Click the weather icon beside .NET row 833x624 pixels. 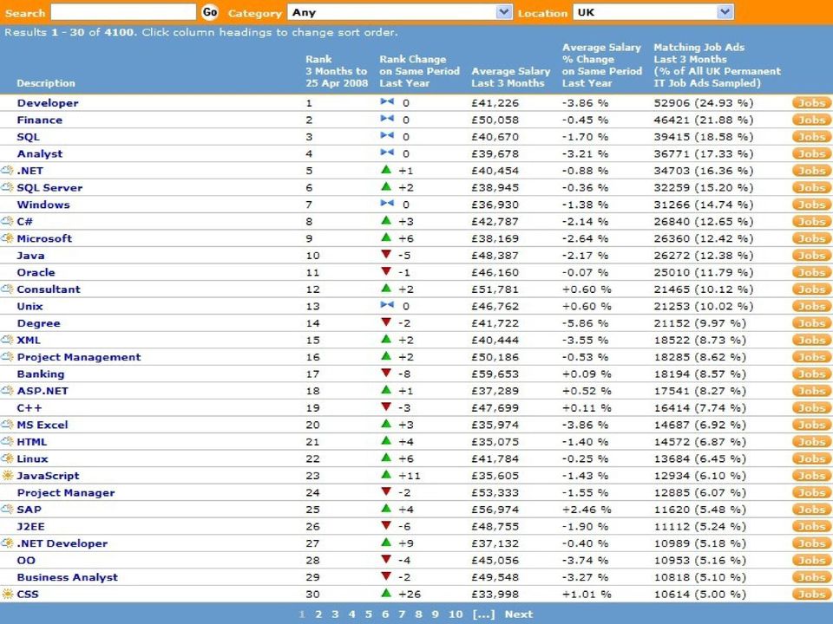click(8, 171)
